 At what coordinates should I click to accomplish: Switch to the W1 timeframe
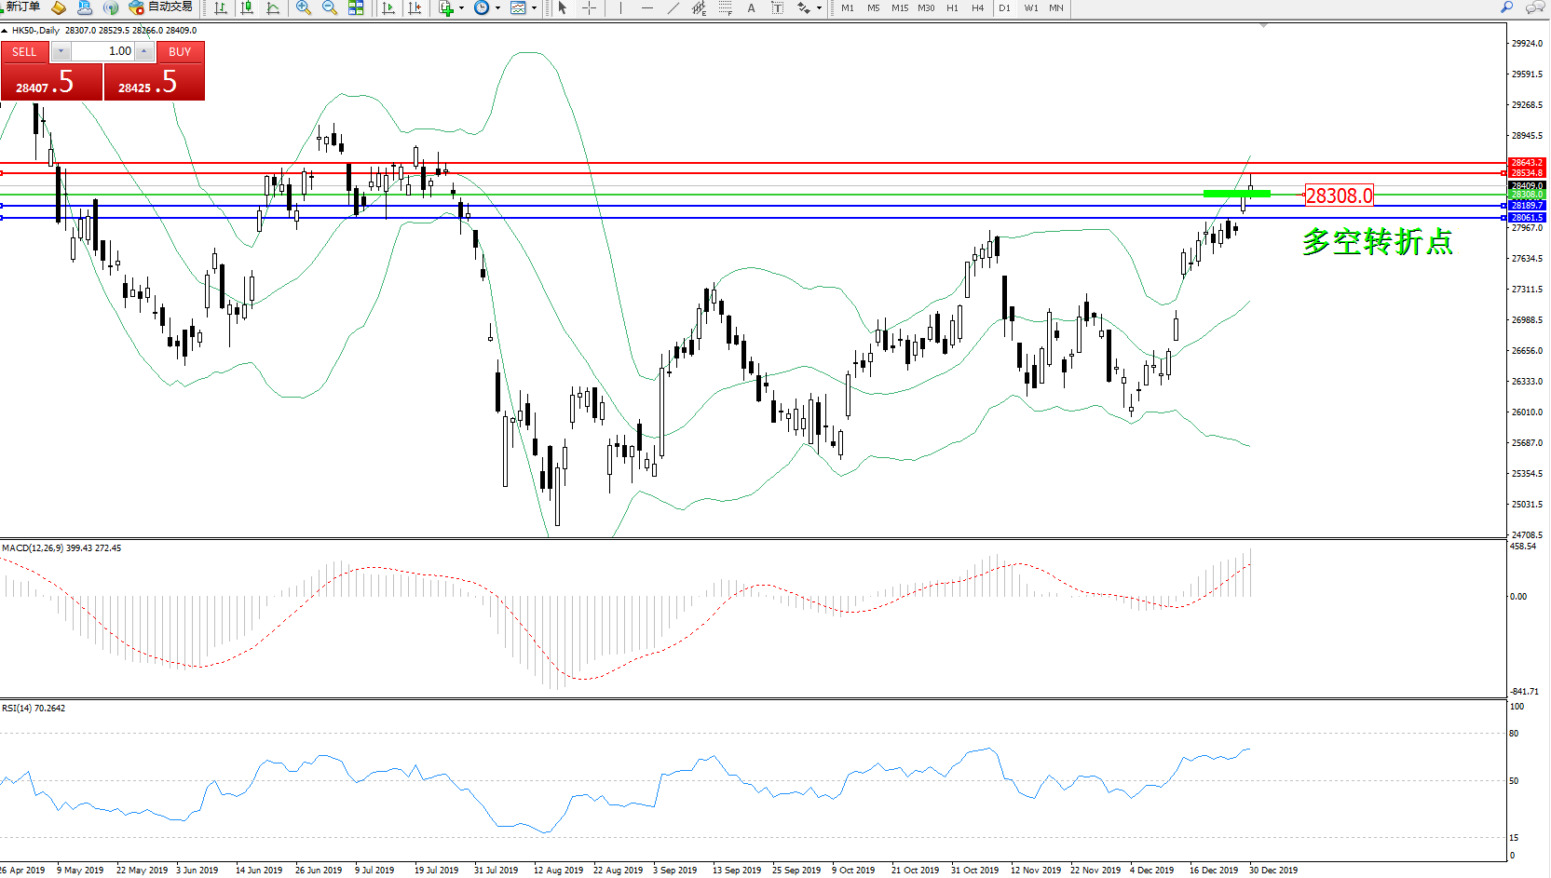(1030, 7)
